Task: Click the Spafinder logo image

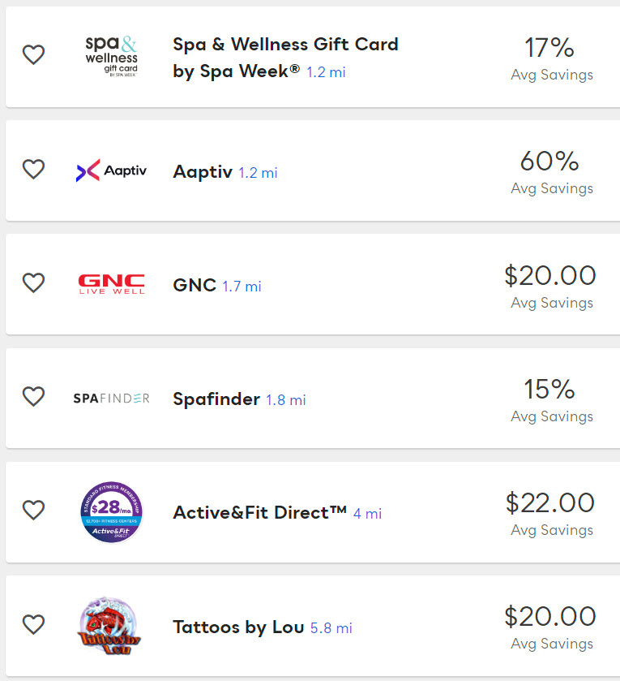Action: [x=111, y=398]
